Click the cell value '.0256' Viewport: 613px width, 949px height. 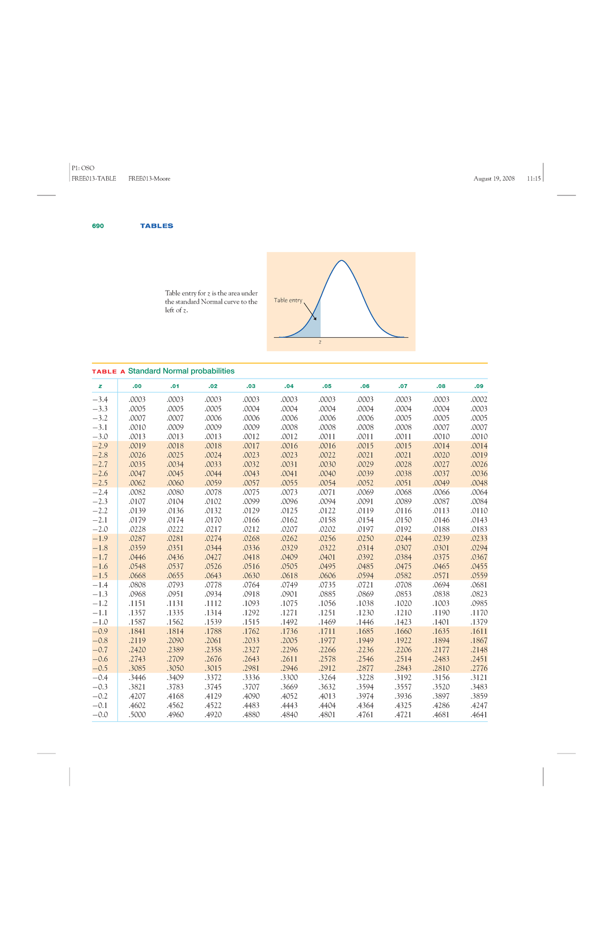click(x=327, y=539)
